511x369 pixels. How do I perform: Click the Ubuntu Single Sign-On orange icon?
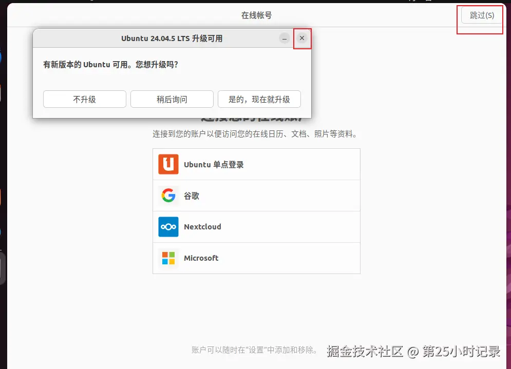point(168,164)
